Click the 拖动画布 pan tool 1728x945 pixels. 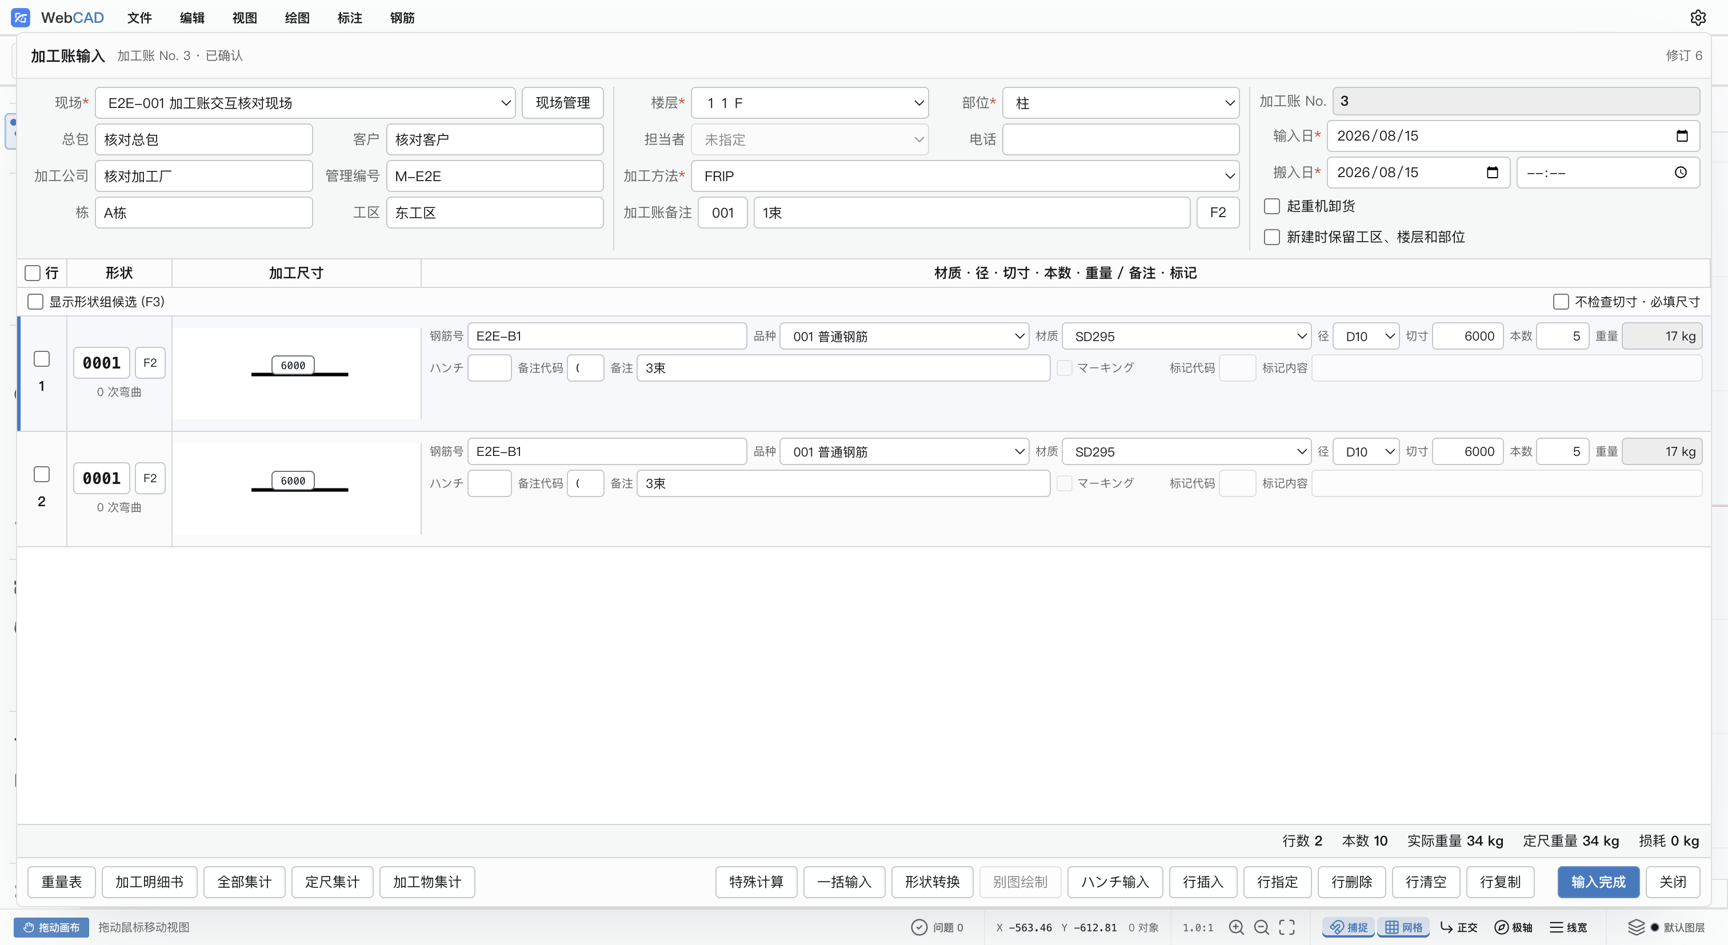click(51, 927)
